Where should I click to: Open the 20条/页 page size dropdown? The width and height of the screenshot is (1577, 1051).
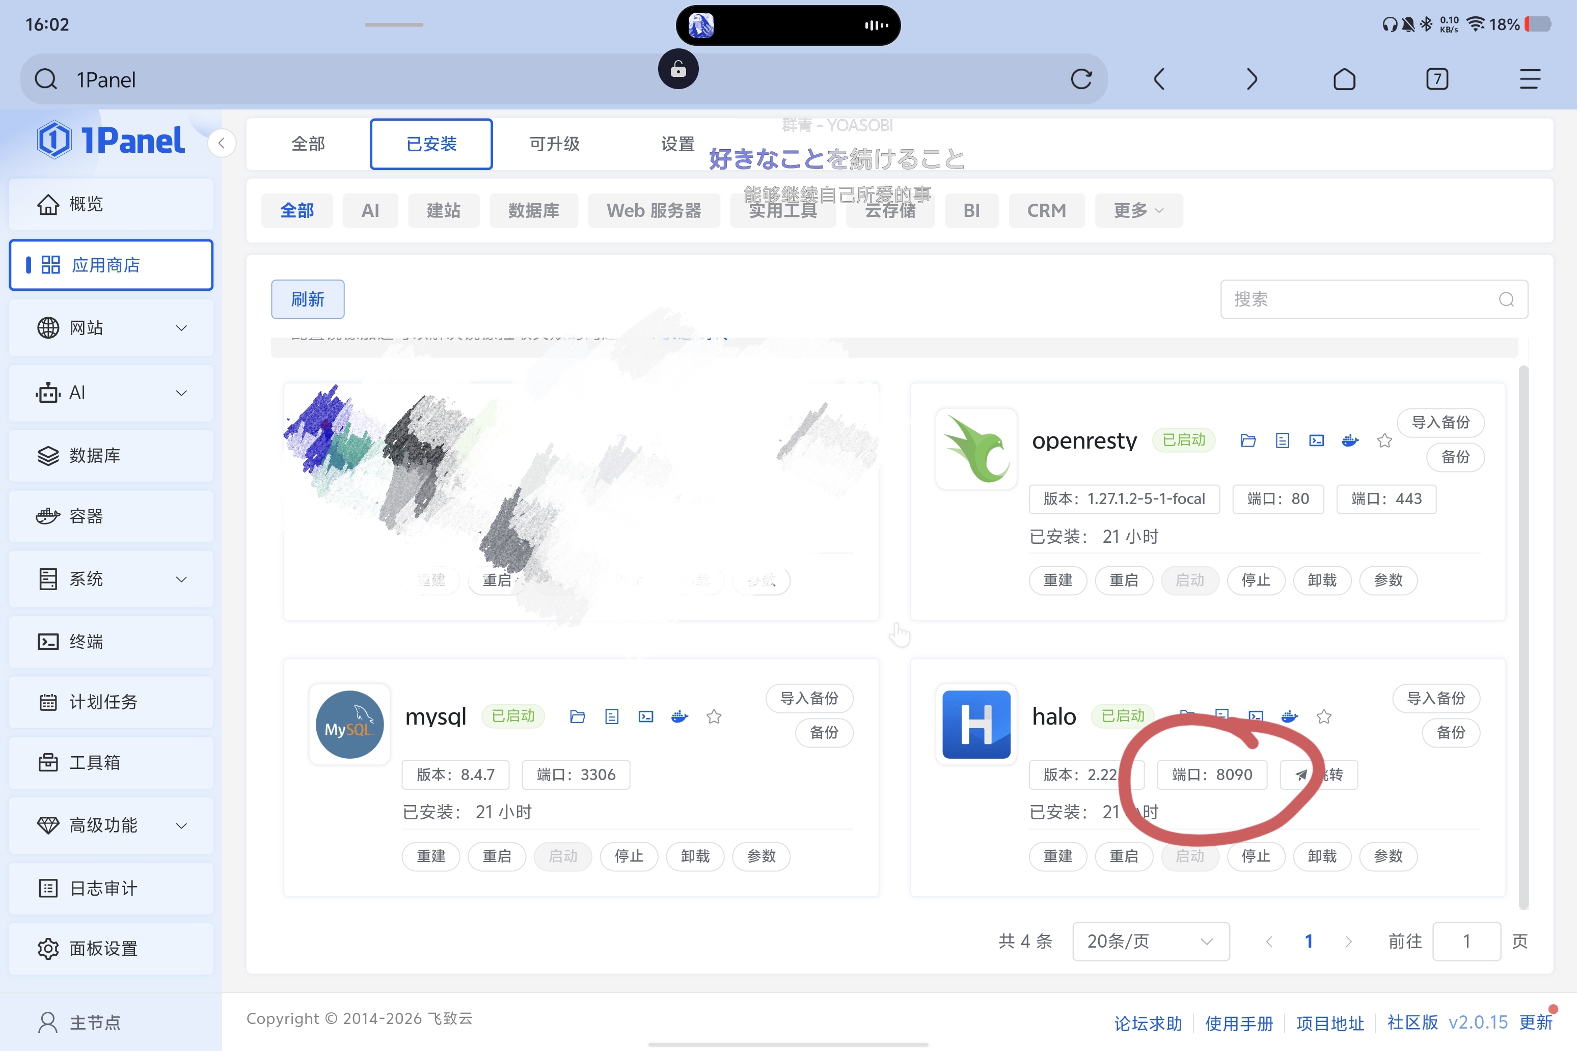click(x=1151, y=941)
